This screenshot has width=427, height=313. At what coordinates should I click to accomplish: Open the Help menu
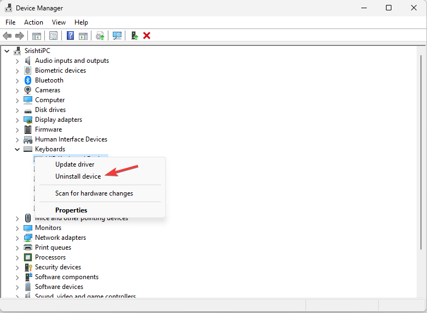click(81, 22)
